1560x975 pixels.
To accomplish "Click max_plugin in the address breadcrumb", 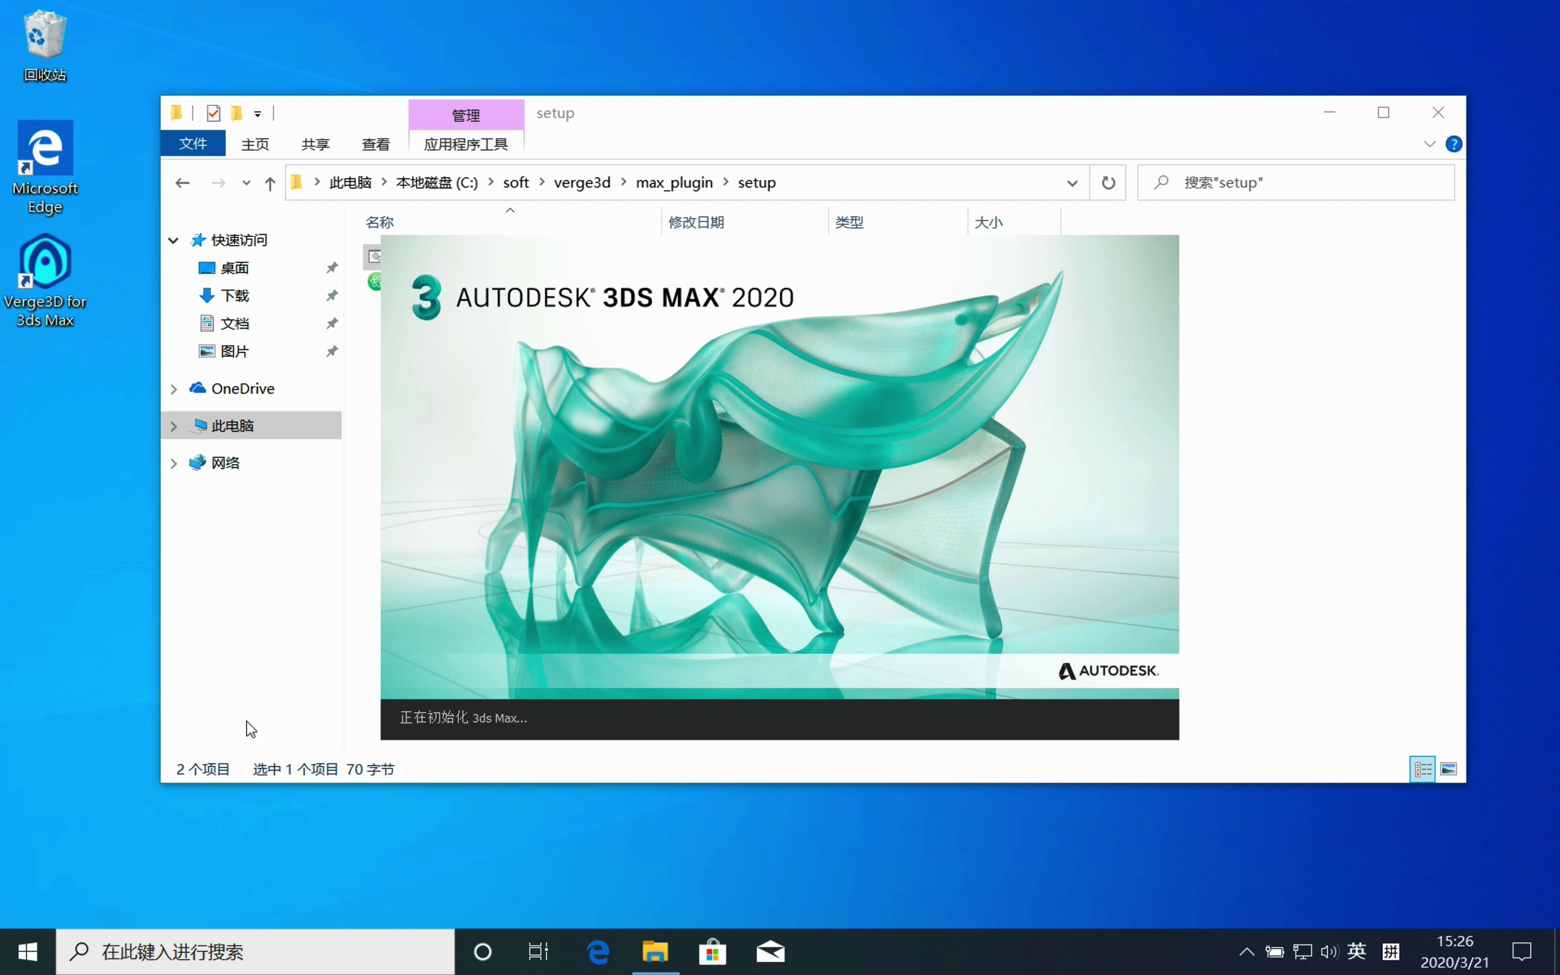I will [674, 182].
